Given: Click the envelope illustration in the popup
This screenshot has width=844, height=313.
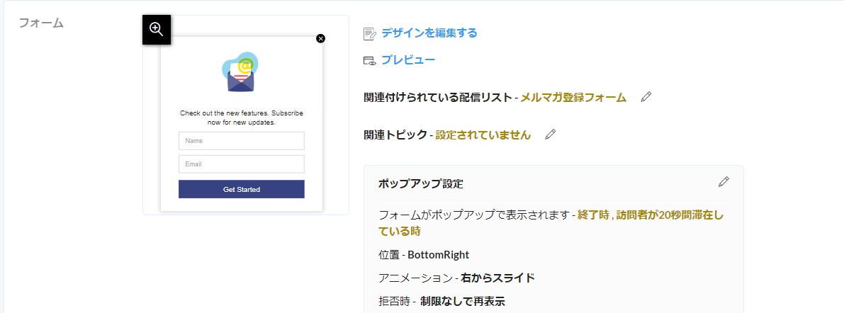Looking at the screenshot, I should 240,73.
